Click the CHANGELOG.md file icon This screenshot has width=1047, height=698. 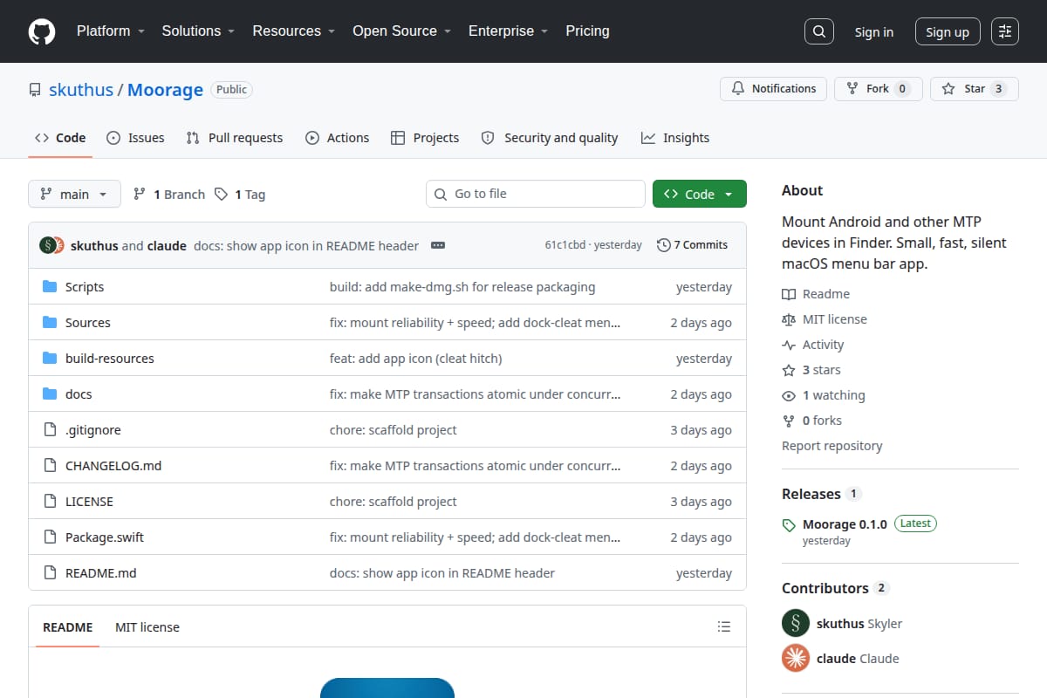[x=50, y=466]
